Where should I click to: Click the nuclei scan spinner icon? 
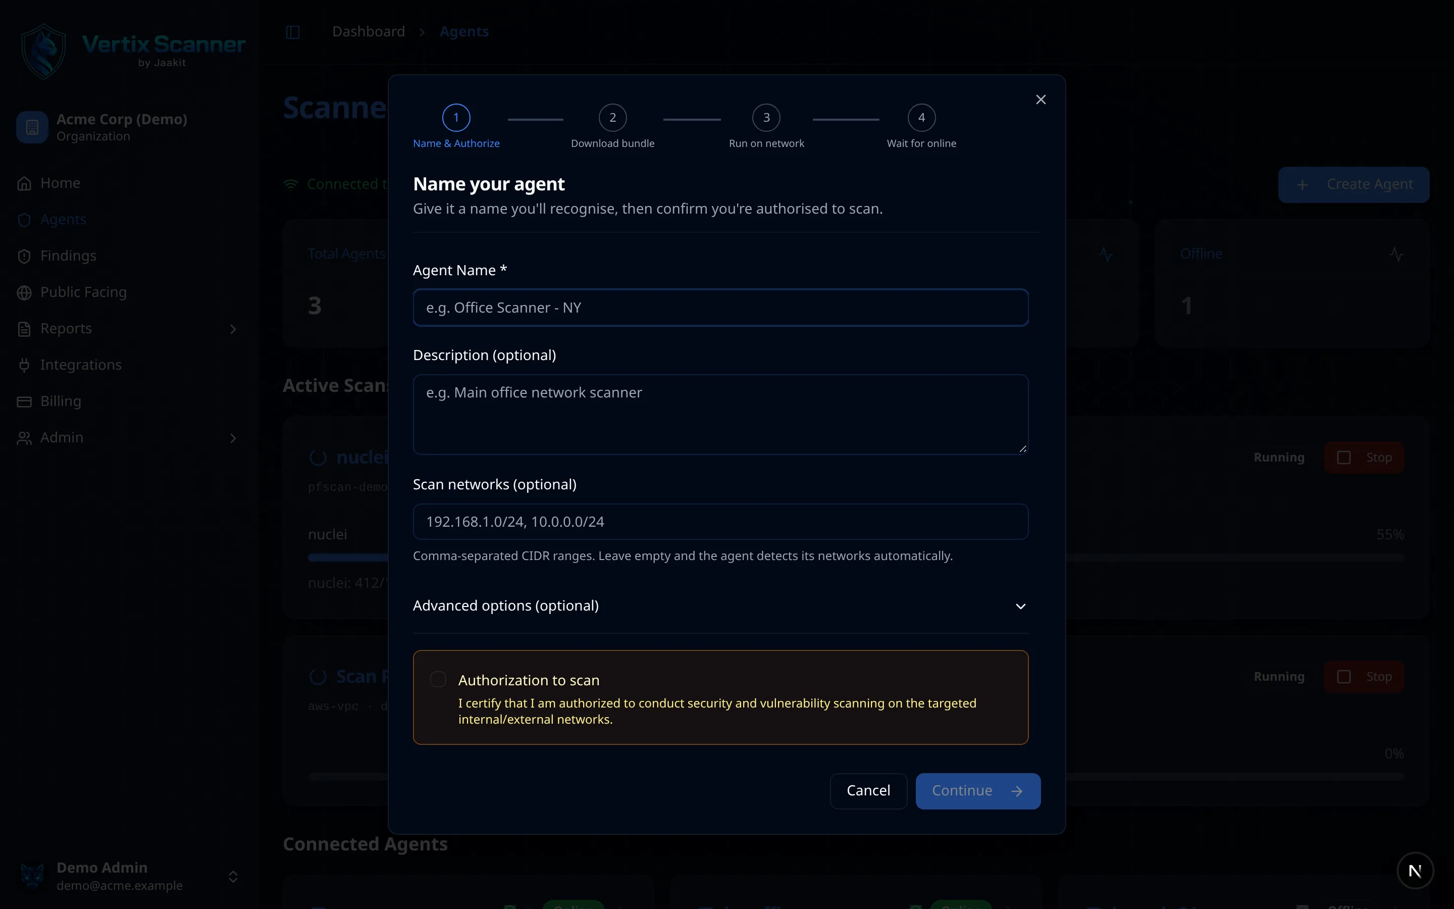(x=318, y=458)
